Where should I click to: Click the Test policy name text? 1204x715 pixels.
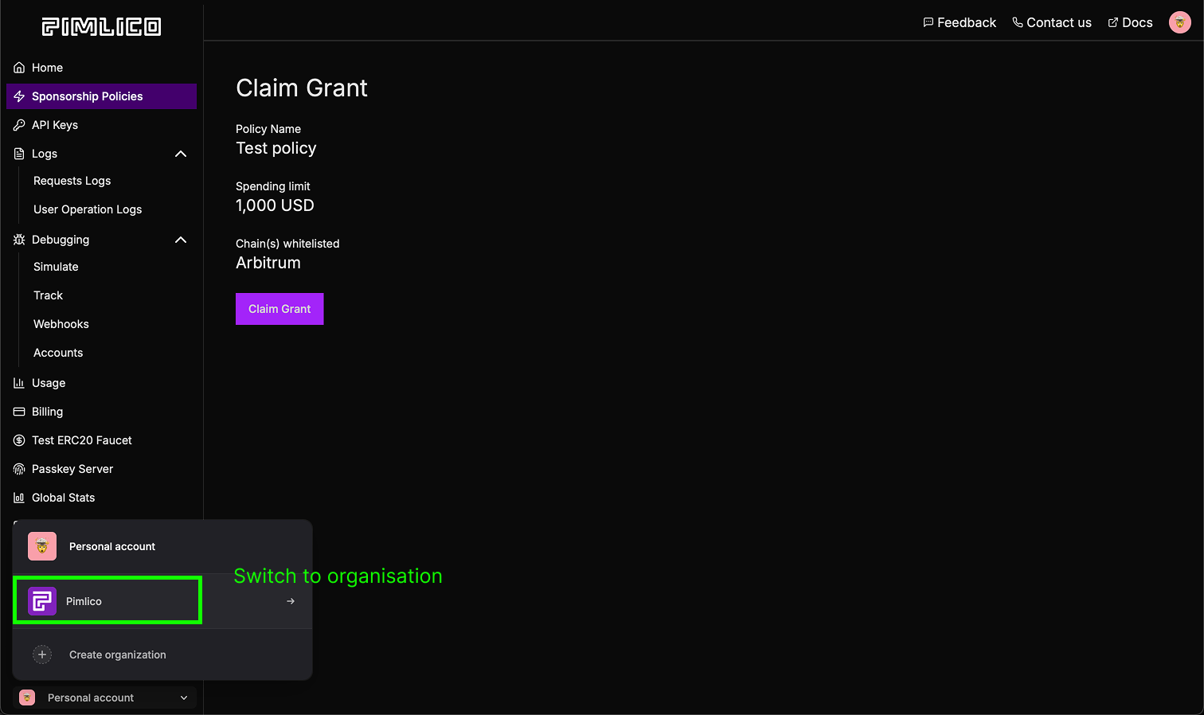276,148
